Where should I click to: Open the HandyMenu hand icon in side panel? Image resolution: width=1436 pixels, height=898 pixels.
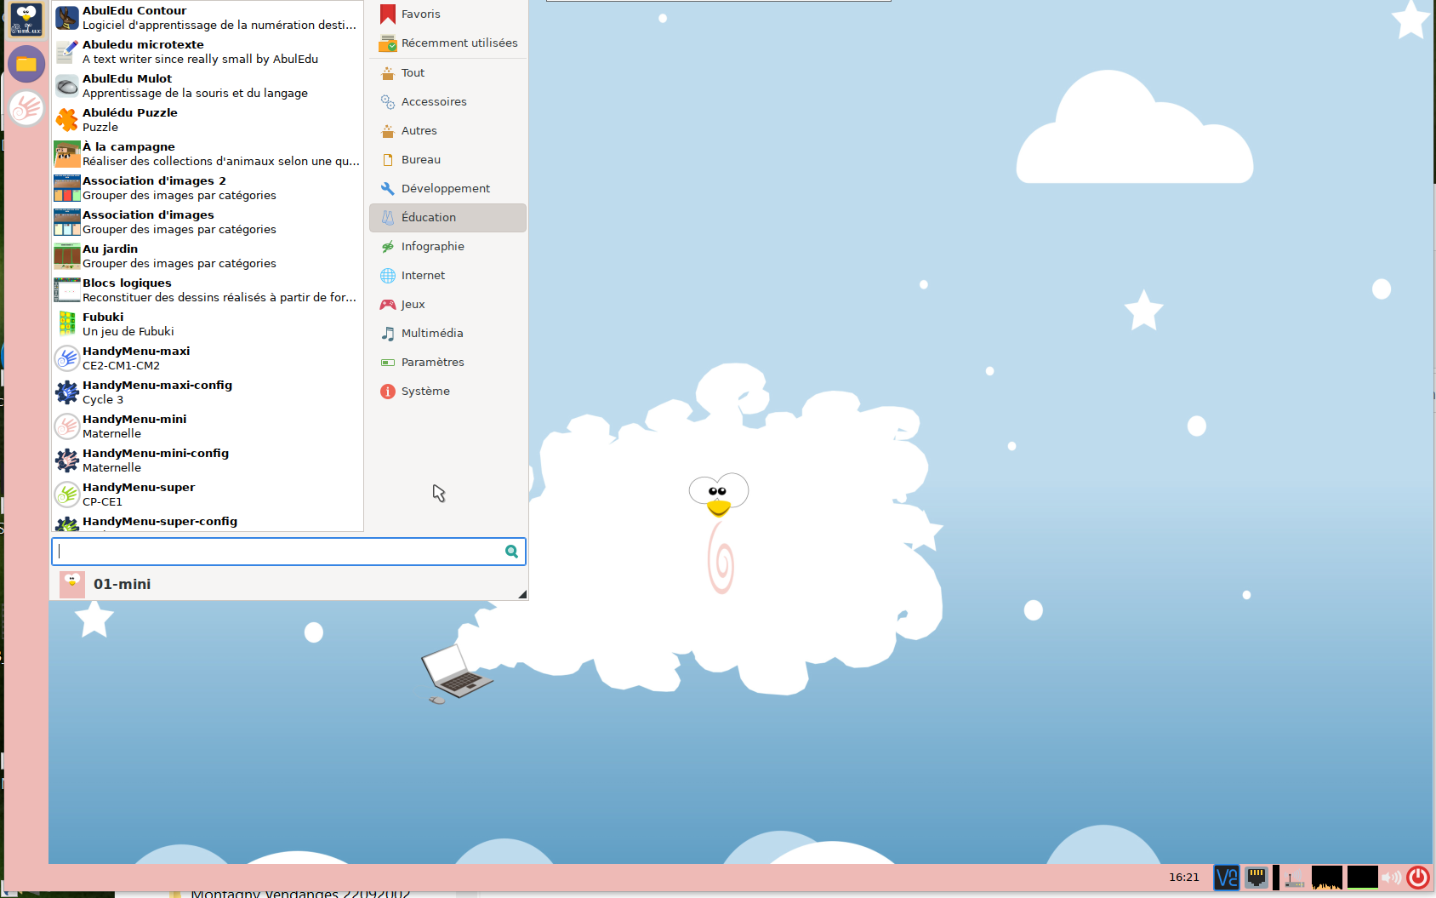pos(26,109)
